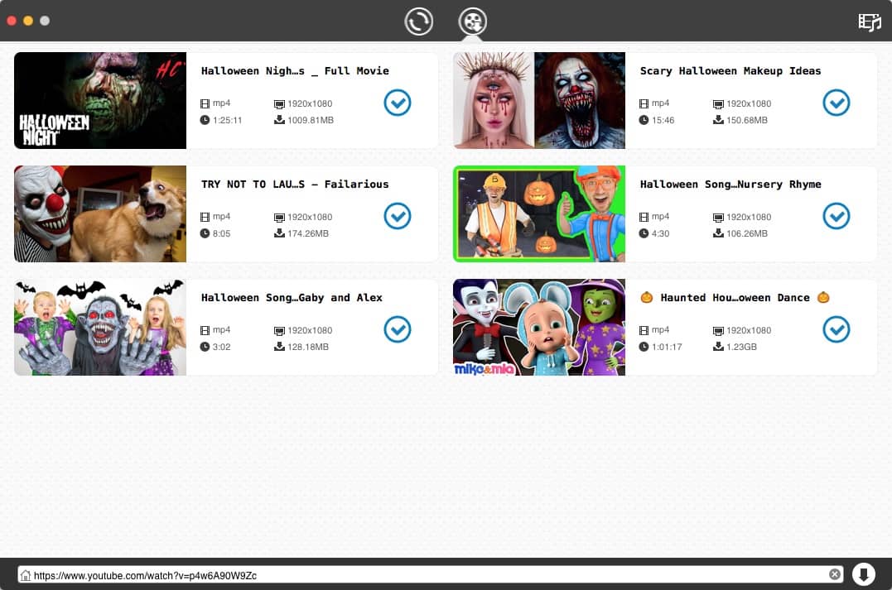892x590 pixels.
Task: Click the 15:46 duration text
Action: pos(663,120)
